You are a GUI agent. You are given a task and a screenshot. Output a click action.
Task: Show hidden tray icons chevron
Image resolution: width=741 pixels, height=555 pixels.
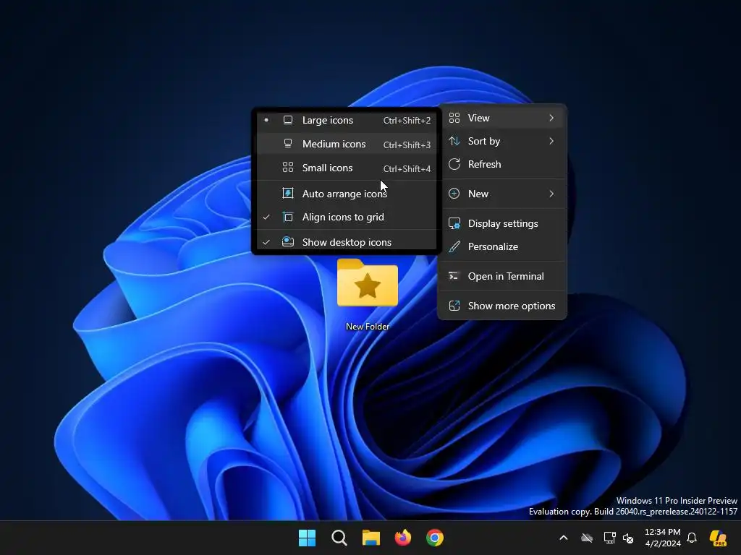tap(563, 538)
